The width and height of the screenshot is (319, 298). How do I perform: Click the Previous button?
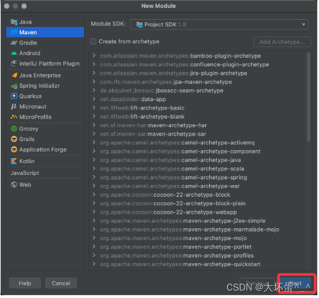pyautogui.click(x=257, y=283)
